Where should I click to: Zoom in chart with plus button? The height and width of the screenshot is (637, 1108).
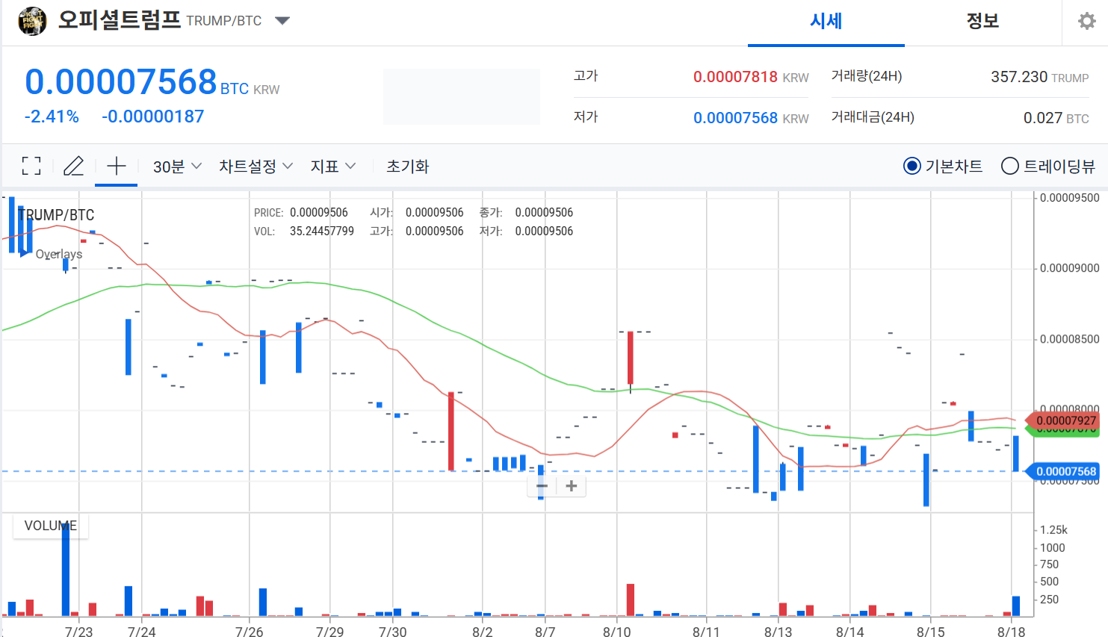[572, 486]
